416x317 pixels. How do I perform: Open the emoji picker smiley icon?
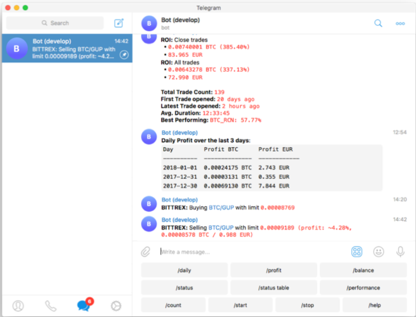pos(378,251)
